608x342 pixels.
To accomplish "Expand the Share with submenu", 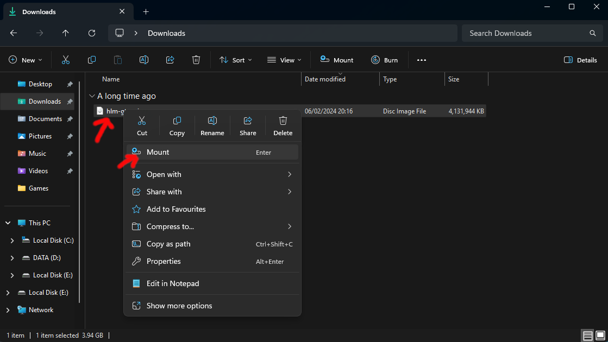I will (x=212, y=192).
